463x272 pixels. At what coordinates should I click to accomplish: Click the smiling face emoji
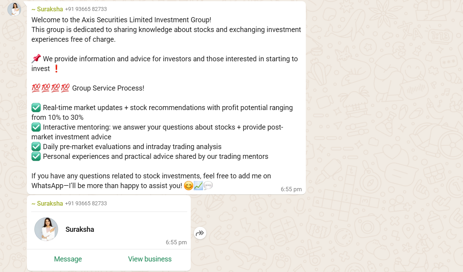tap(188, 186)
